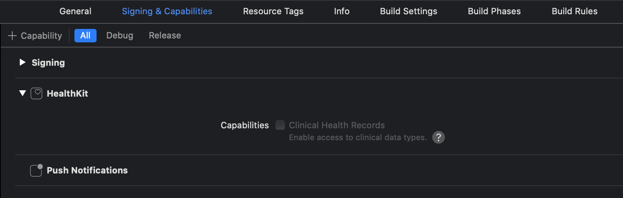Open the Build Rules tab
The height and width of the screenshot is (198, 623).
coord(575,11)
